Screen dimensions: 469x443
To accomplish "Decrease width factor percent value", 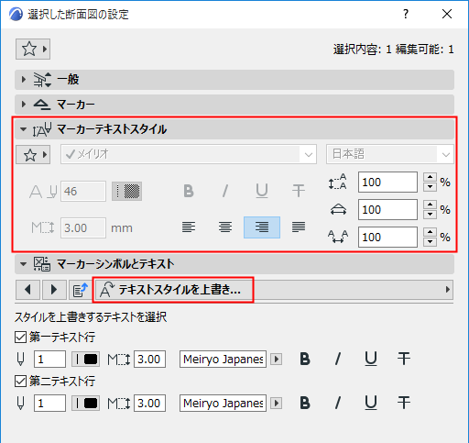I will tap(430, 215).
